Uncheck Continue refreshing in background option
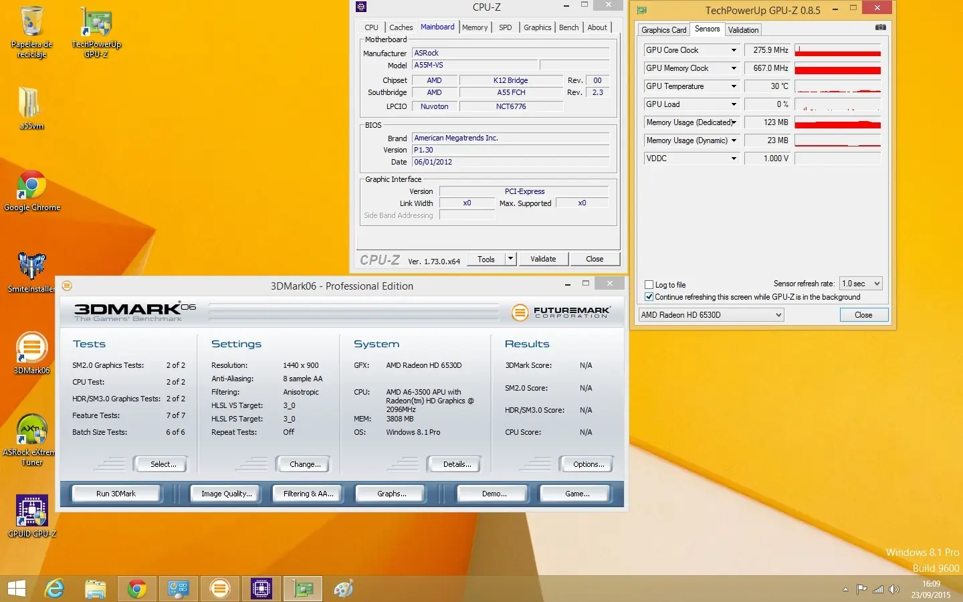The image size is (963, 602). pos(649,296)
